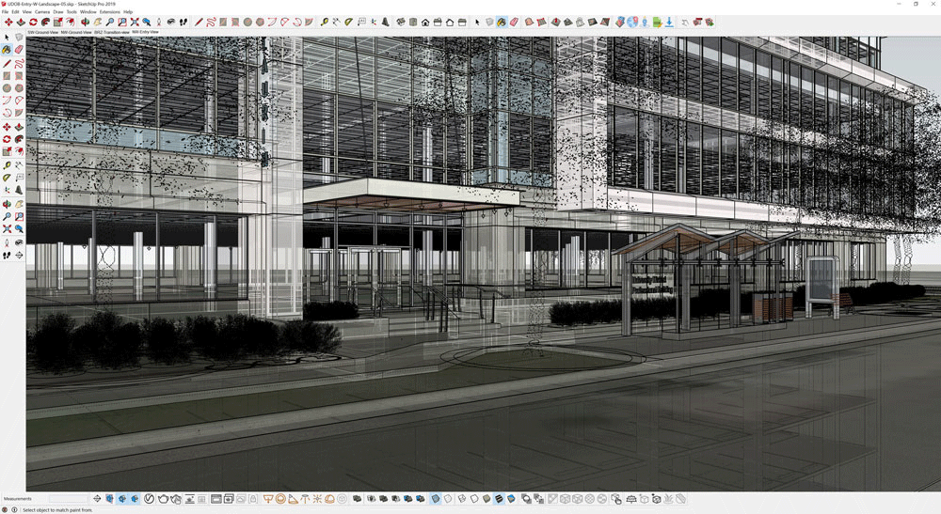
Task: Open the File menu
Action: pyautogui.click(x=5, y=11)
